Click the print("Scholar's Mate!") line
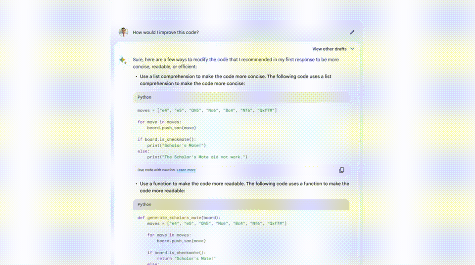Screen dimensions: 475x265 pos(176,146)
